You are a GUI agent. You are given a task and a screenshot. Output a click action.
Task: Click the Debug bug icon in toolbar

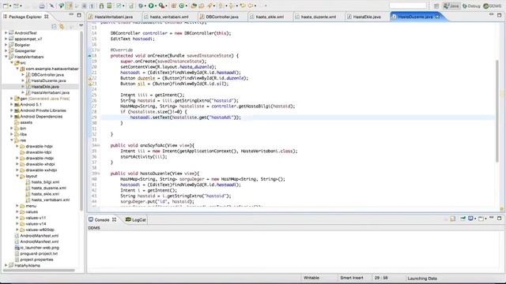141,6
